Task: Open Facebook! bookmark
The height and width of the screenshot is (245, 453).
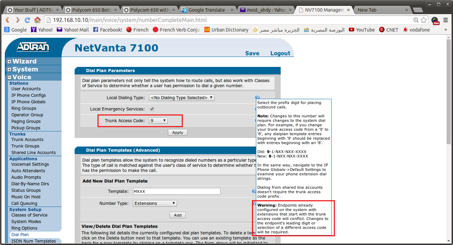Action: [107, 30]
